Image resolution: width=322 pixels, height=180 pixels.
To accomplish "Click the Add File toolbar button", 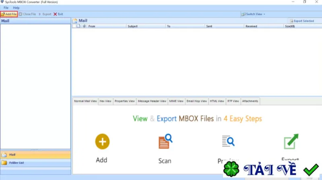I will [x=9, y=14].
